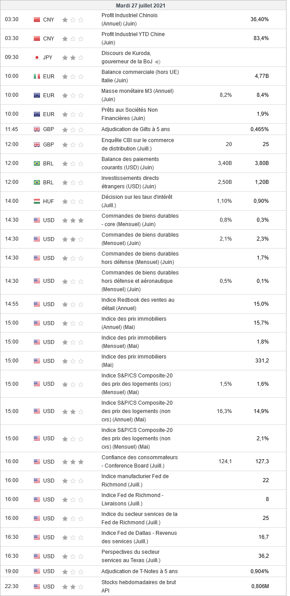Click Italy flag next to Balance commerciale
Image resolution: width=290 pixels, height=596 pixels.
pyautogui.click(x=37, y=77)
